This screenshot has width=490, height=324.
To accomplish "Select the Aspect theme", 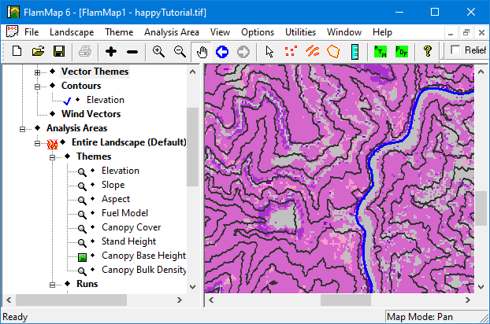I will [x=116, y=199].
